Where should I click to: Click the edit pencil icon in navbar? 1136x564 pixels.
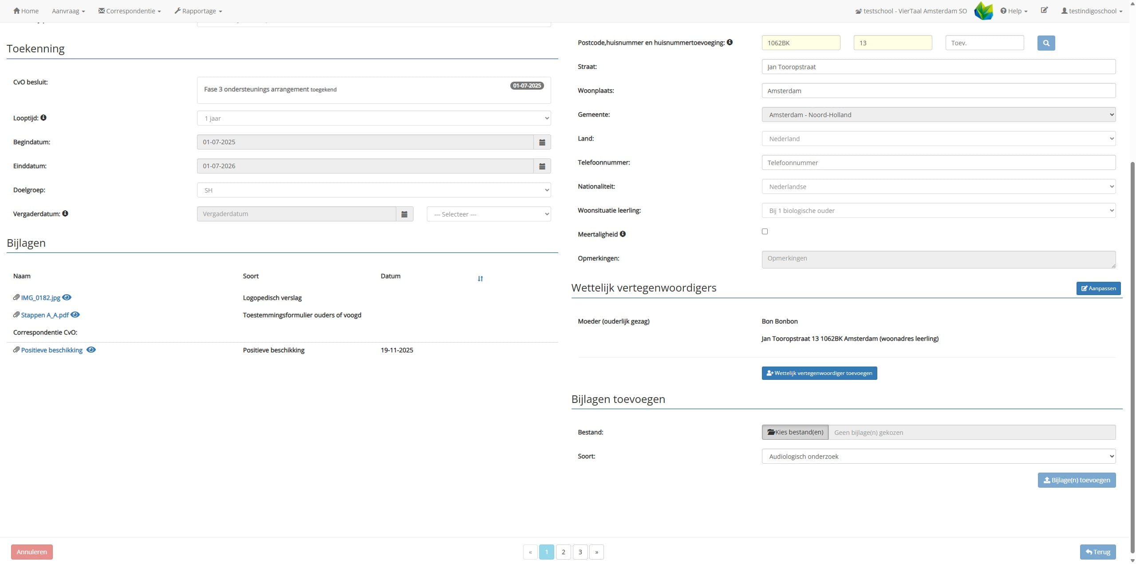pos(1044,10)
